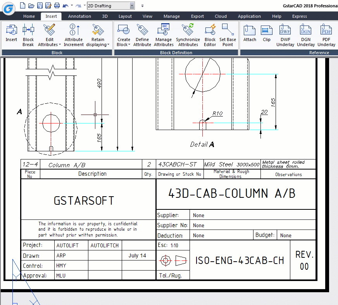Switch to the Annotation ribbon tab
The width and height of the screenshot is (338, 305).
[79, 16]
